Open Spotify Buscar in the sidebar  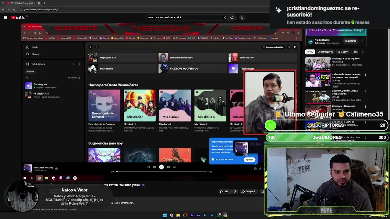point(33,54)
